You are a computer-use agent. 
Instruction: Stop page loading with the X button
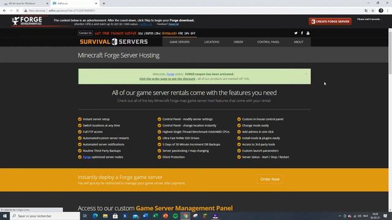17,10
